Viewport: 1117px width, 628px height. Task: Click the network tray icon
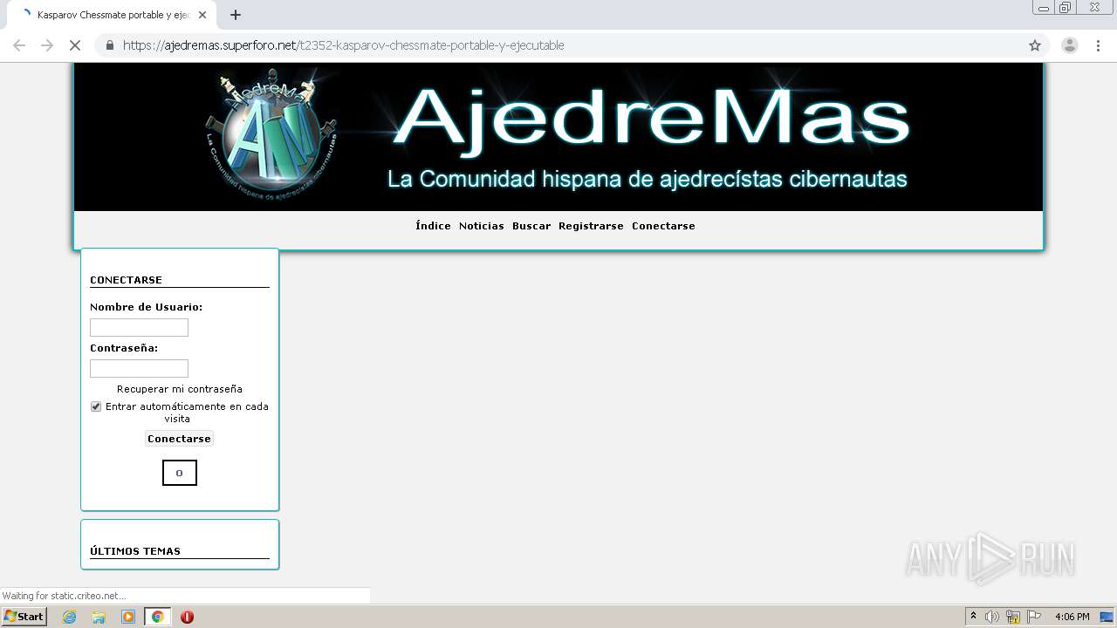[1013, 617]
